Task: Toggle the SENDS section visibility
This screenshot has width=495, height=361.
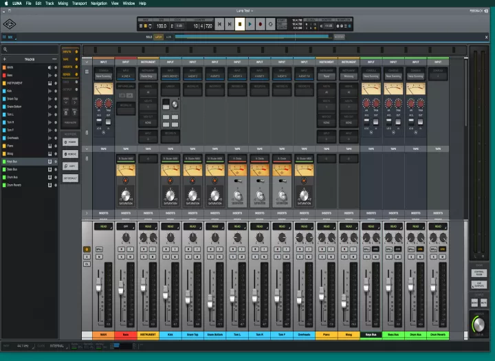Action: click(x=70, y=74)
